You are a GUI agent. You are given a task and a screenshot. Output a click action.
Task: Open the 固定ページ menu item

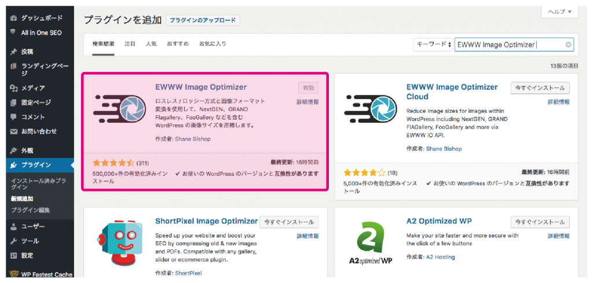click(36, 102)
